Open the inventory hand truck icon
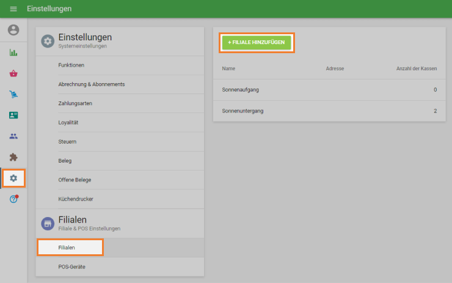452x283 pixels. (13, 94)
